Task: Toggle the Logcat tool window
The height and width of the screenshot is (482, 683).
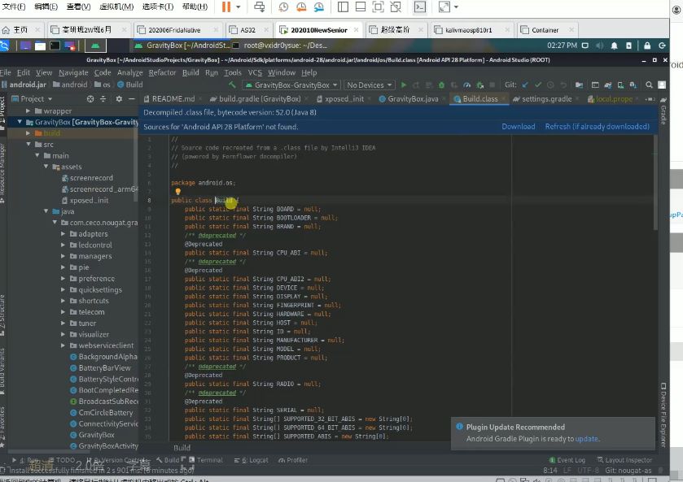Action: [x=255, y=460]
